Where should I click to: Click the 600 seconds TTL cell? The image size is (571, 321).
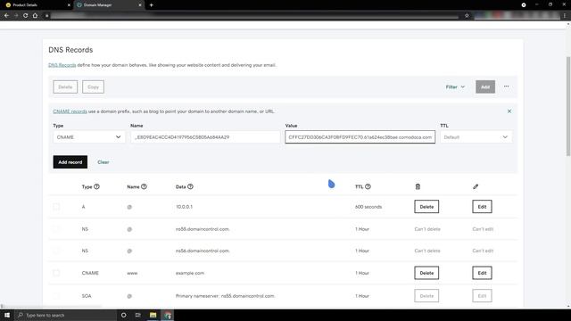[368, 207]
